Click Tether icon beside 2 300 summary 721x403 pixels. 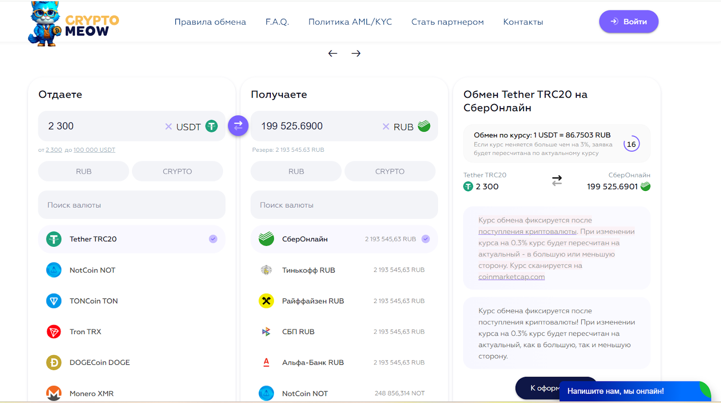468,186
